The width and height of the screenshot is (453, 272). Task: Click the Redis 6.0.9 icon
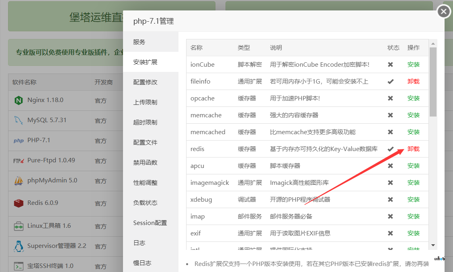tap(18, 203)
